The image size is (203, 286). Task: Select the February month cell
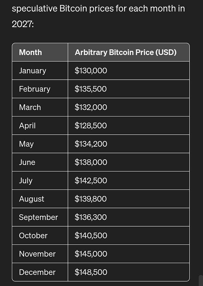click(35, 89)
